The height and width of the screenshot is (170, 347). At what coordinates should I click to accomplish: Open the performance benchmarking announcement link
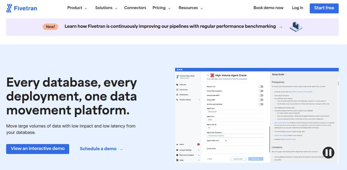(170, 26)
